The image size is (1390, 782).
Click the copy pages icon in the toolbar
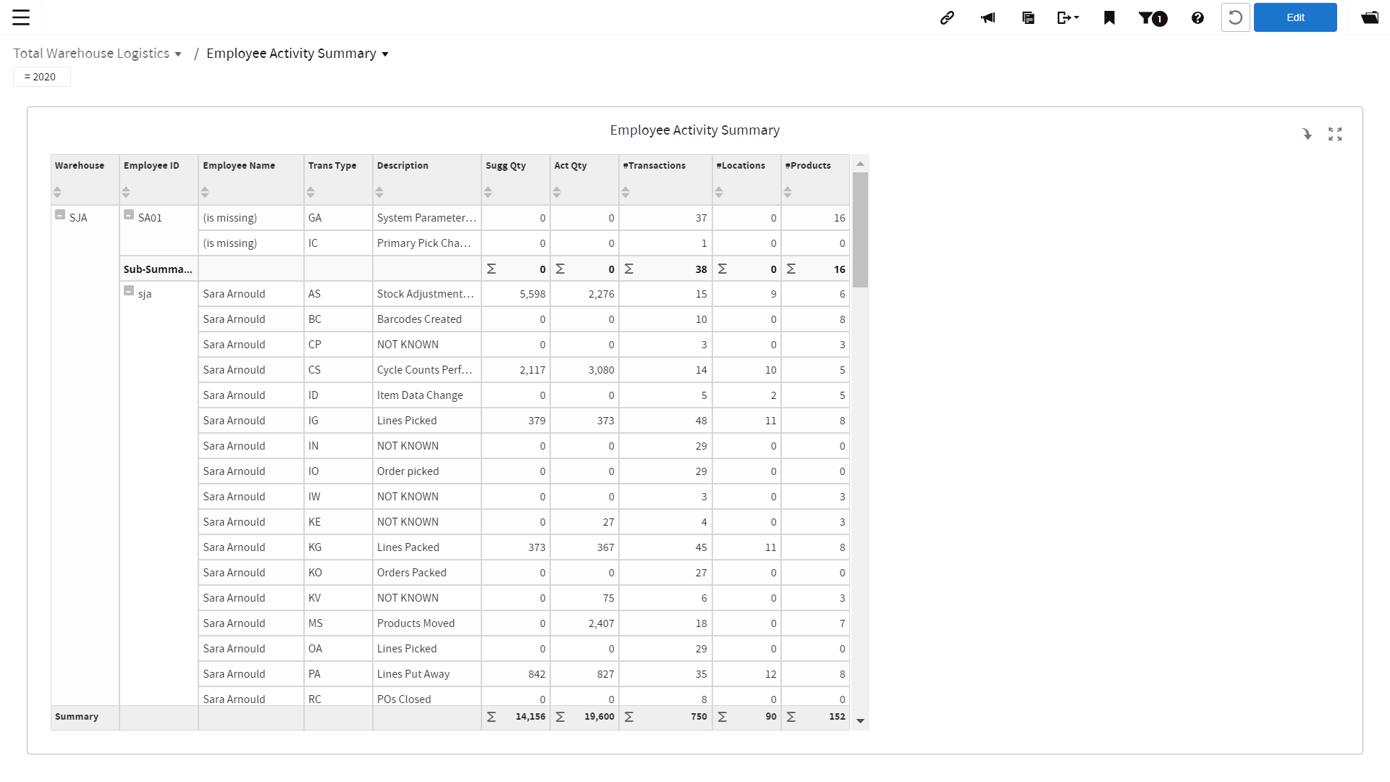(1028, 17)
